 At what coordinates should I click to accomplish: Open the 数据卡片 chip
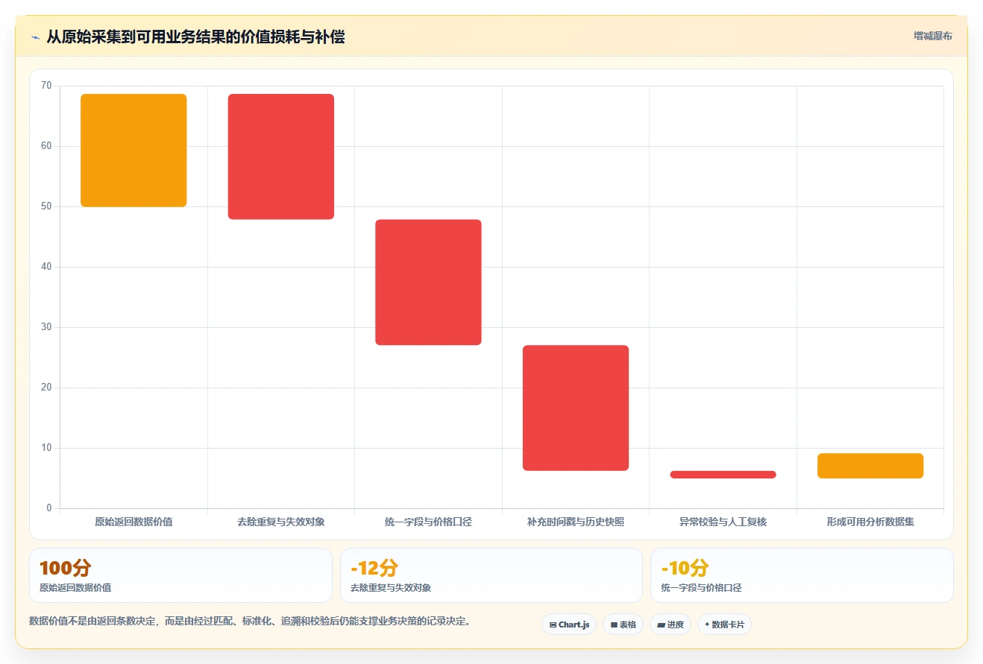(x=724, y=625)
